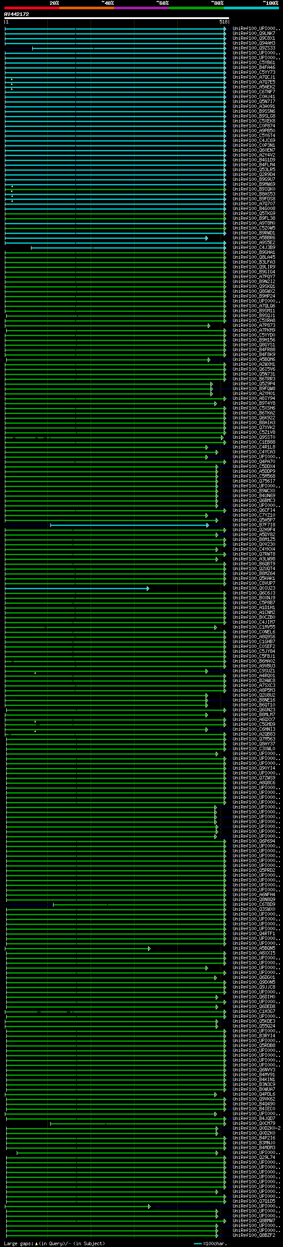Select the UniRef100_Q0IU23 label
Screen dimensions: 283x1247
point(254,588)
